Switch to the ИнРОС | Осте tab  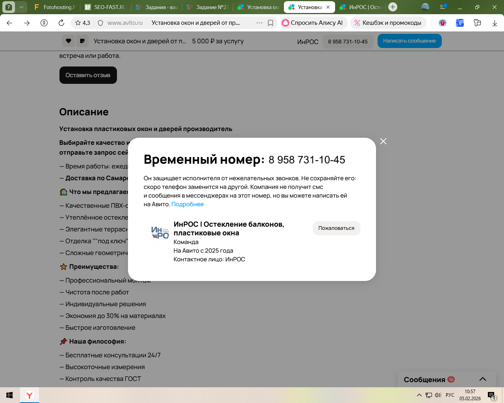[361, 7]
